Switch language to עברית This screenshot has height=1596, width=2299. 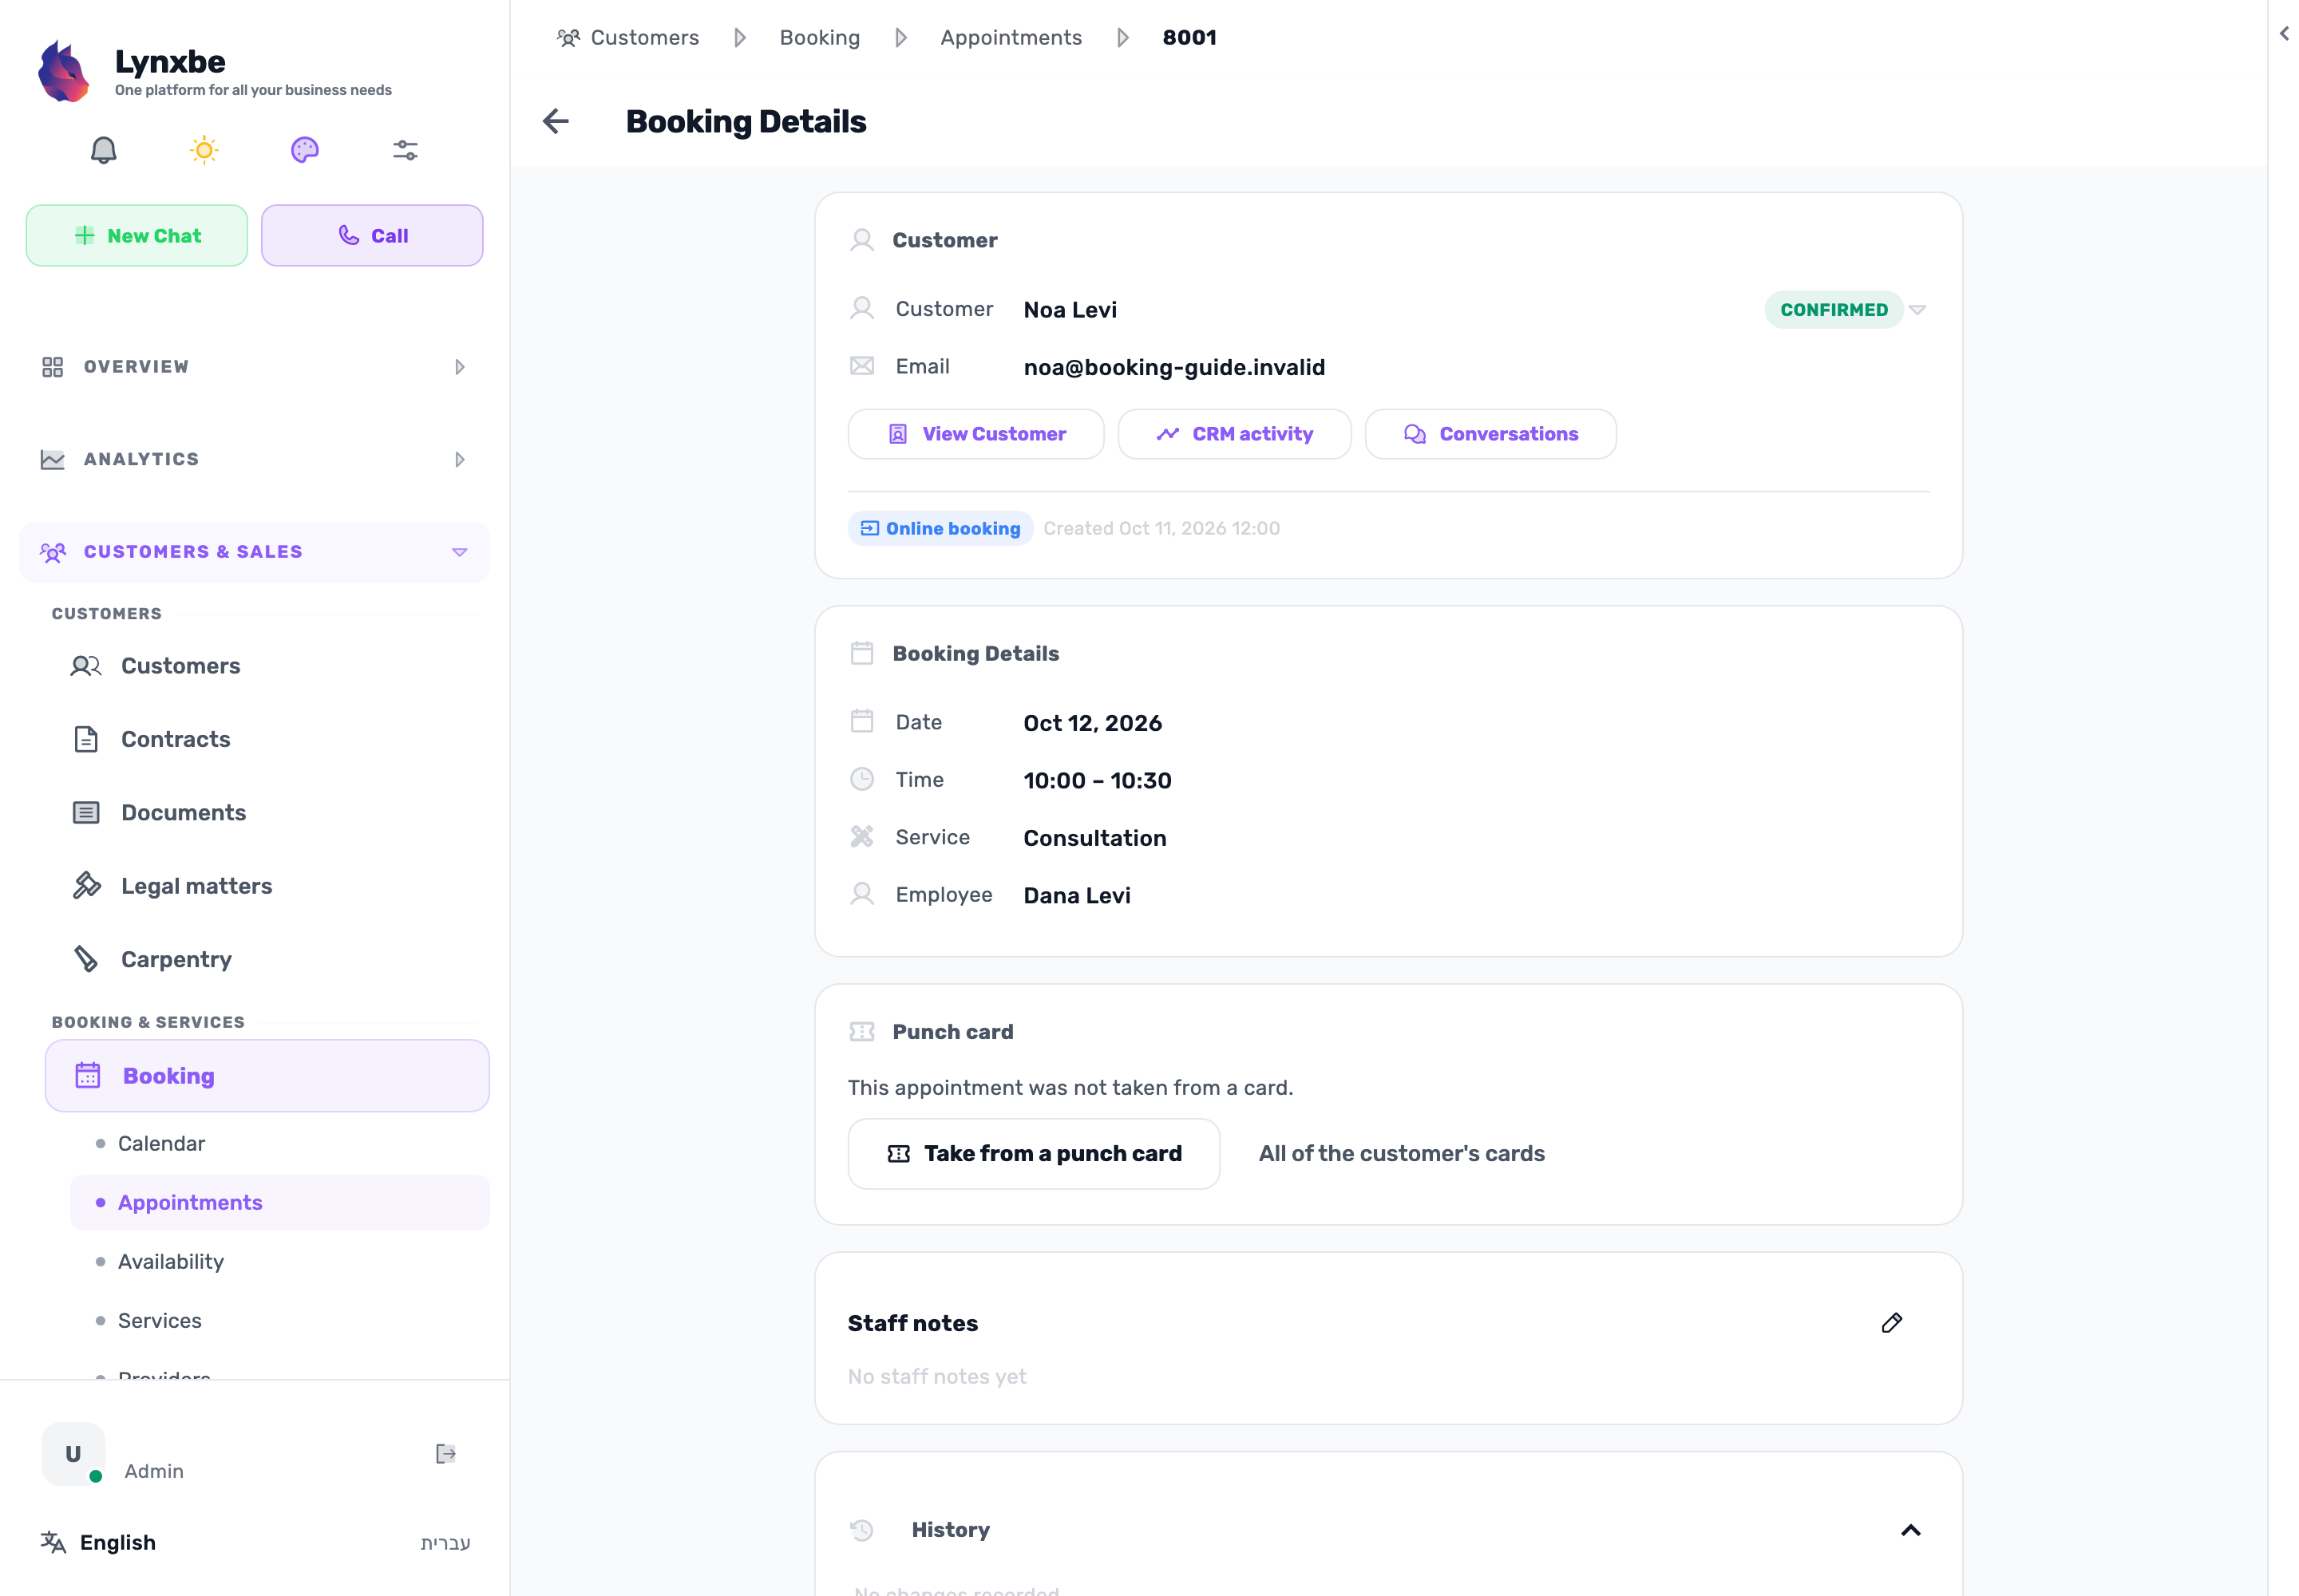pyautogui.click(x=445, y=1542)
